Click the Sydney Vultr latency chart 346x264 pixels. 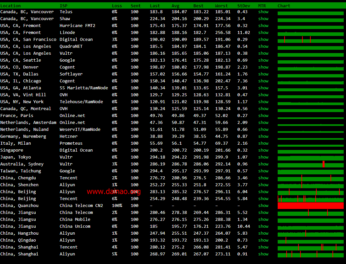point(310,164)
